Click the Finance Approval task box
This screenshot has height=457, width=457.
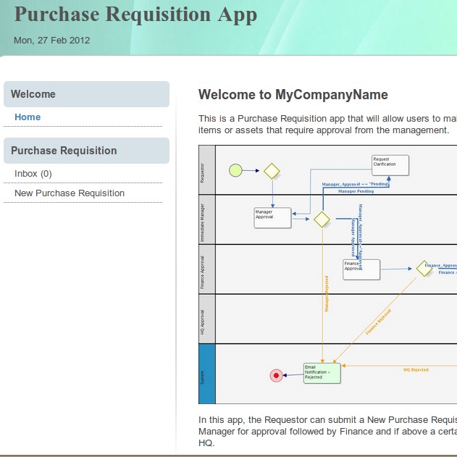pos(361,269)
